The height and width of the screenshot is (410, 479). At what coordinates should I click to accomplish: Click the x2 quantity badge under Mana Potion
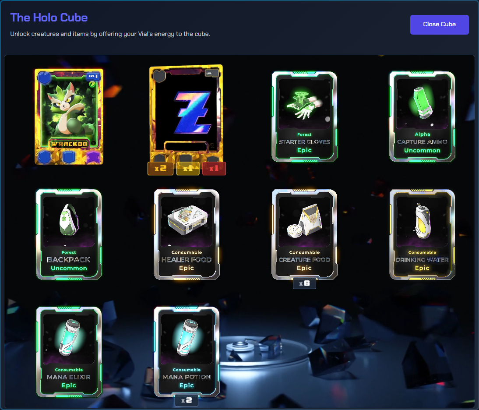(x=187, y=400)
